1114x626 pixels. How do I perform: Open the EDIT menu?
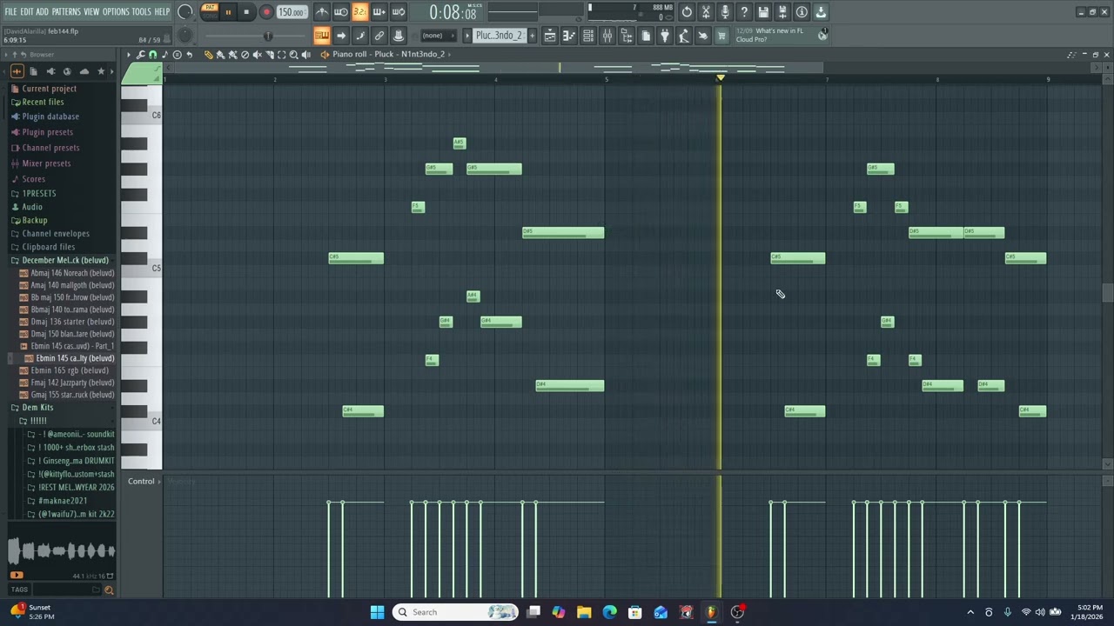pos(27,11)
